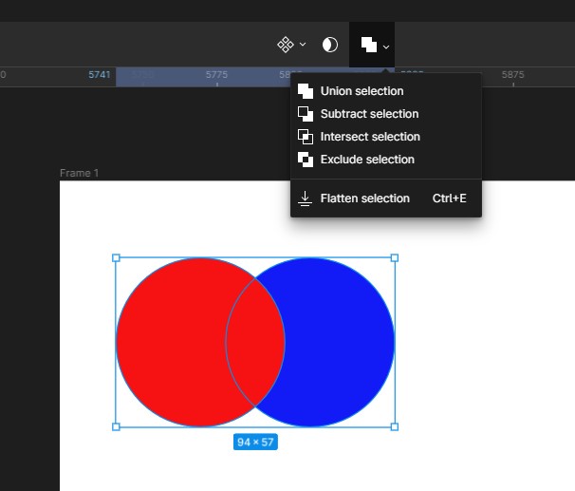
Task: Open the component options chevron
Action: pyautogui.click(x=303, y=45)
